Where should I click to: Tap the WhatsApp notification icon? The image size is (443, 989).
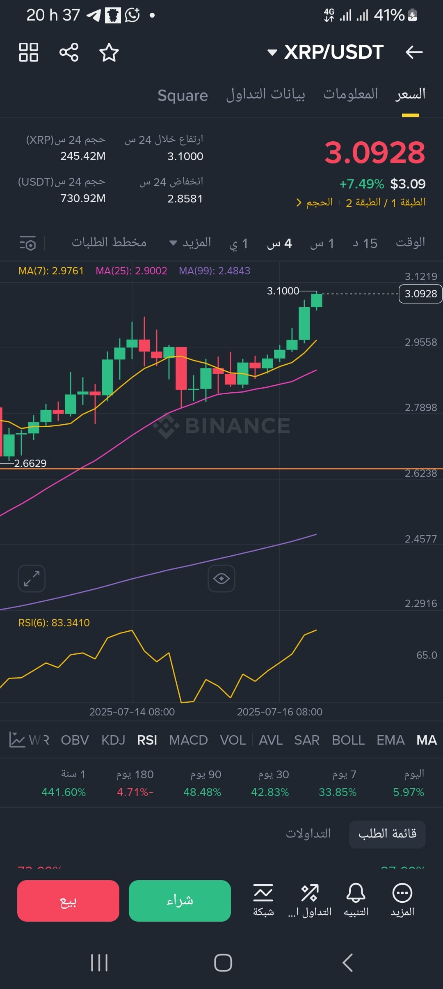pos(132,16)
